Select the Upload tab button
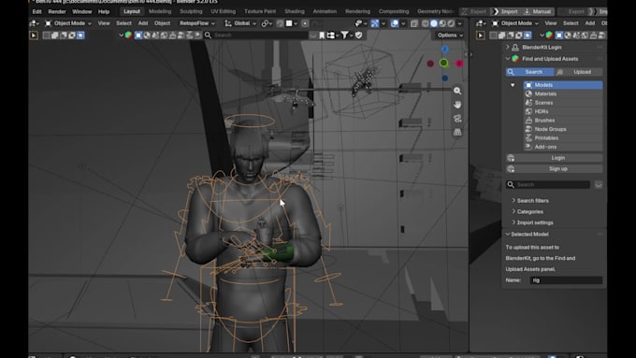 tap(578, 72)
